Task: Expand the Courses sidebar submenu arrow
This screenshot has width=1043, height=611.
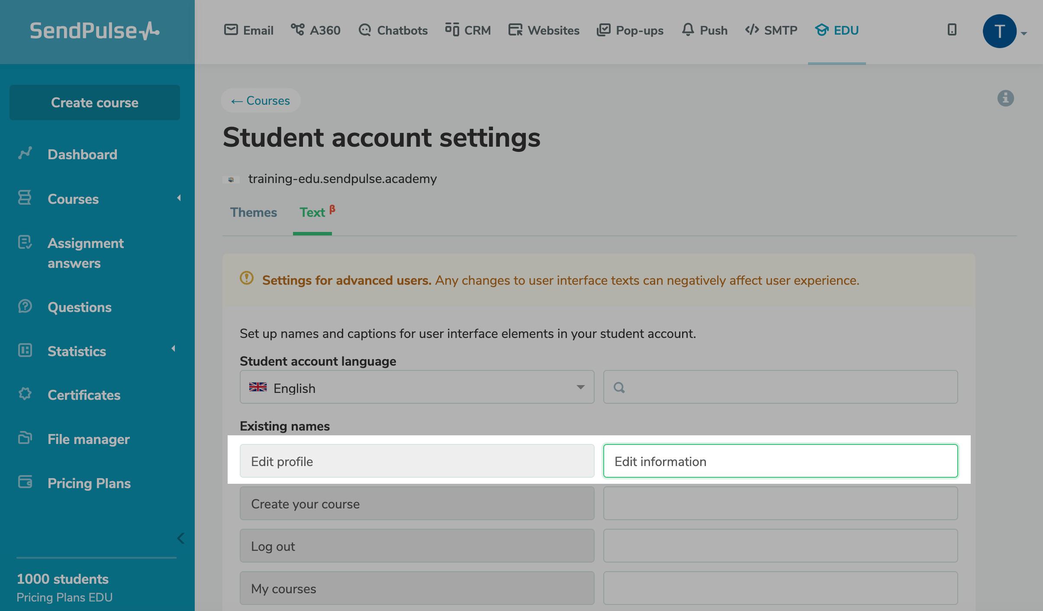Action: point(179,198)
